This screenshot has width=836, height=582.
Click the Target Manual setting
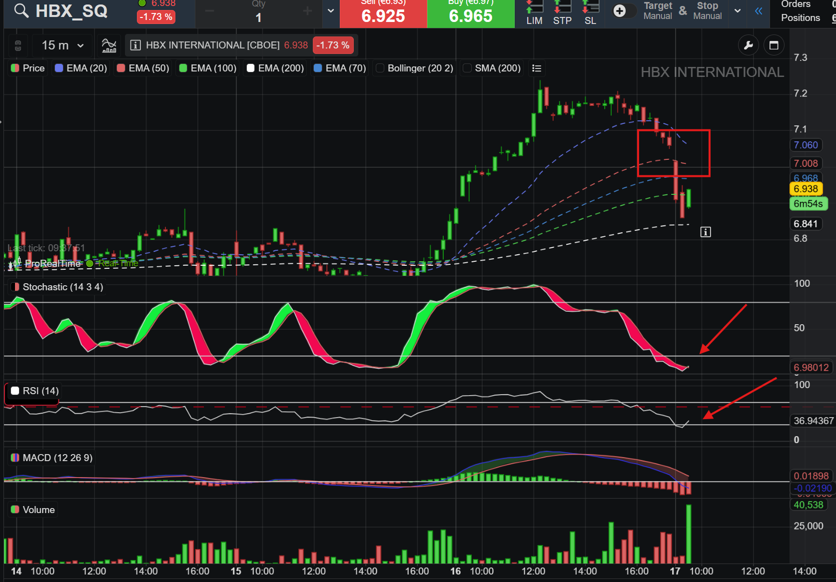point(658,10)
